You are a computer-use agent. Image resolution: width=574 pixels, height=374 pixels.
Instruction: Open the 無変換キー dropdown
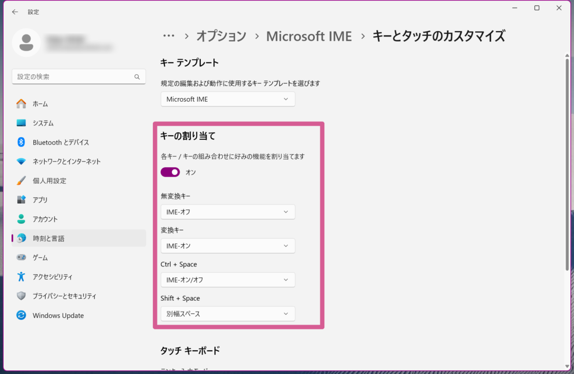[x=228, y=212]
